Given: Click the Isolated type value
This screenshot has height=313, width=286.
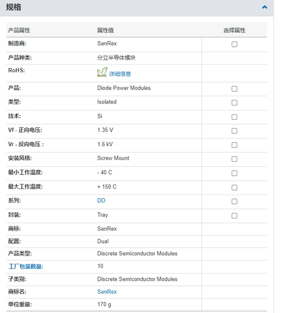Looking at the screenshot, I should pyautogui.click(x=107, y=102).
